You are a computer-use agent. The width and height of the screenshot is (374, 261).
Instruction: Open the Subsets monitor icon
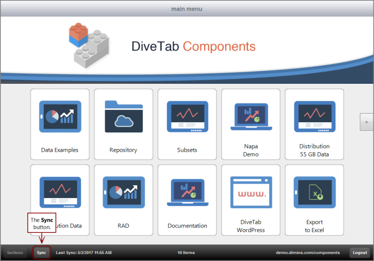coord(188,116)
